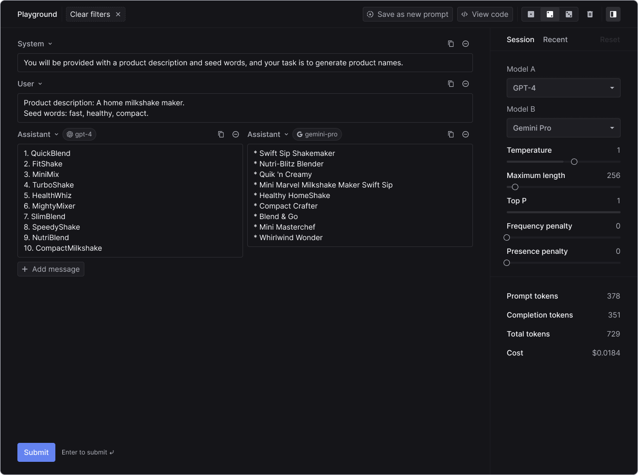638x475 pixels.
Task: Copy the System message content
Action: 451,44
